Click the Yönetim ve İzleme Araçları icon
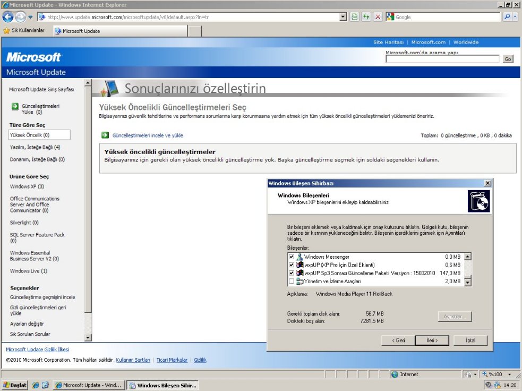 [299, 282]
